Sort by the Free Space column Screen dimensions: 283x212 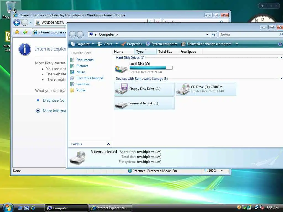coord(190,52)
